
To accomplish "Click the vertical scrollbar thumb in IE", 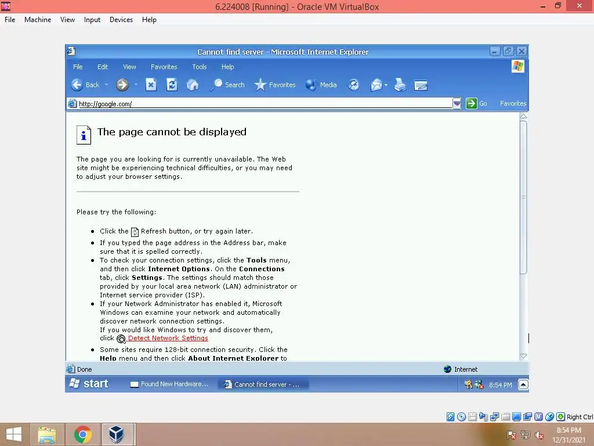I will click(524, 197).
